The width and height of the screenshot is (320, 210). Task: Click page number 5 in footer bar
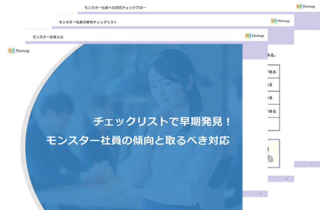pos(312,164)
